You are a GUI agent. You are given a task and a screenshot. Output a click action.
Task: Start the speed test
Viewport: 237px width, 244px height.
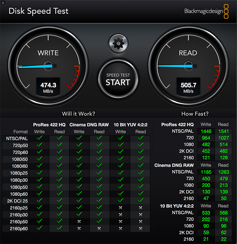tap(118, 79)
